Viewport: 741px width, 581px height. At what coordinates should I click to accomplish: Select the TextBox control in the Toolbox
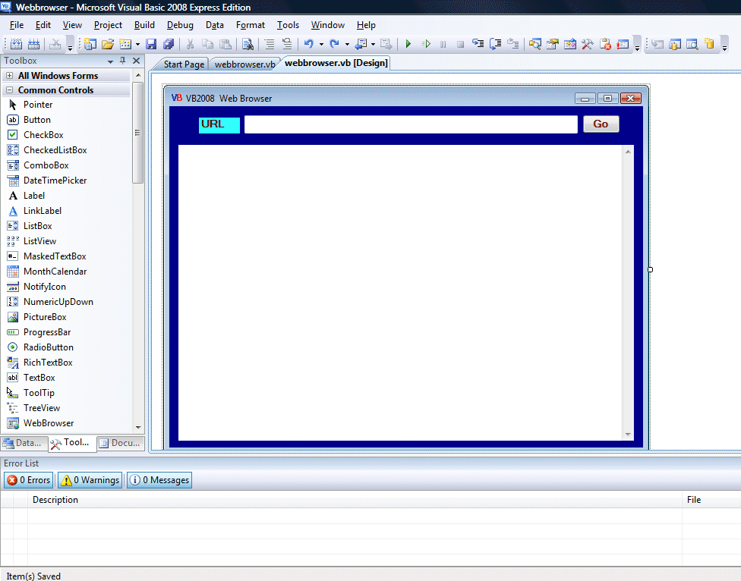click(x=39, y=377)
